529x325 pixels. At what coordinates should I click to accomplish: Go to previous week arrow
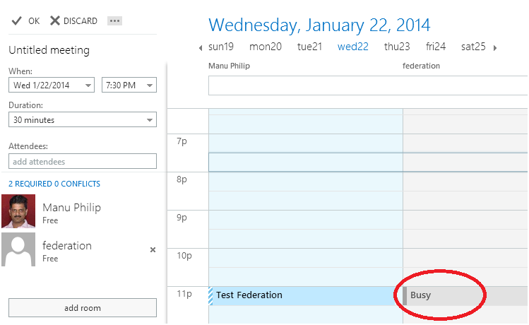(x=201, y=48)
